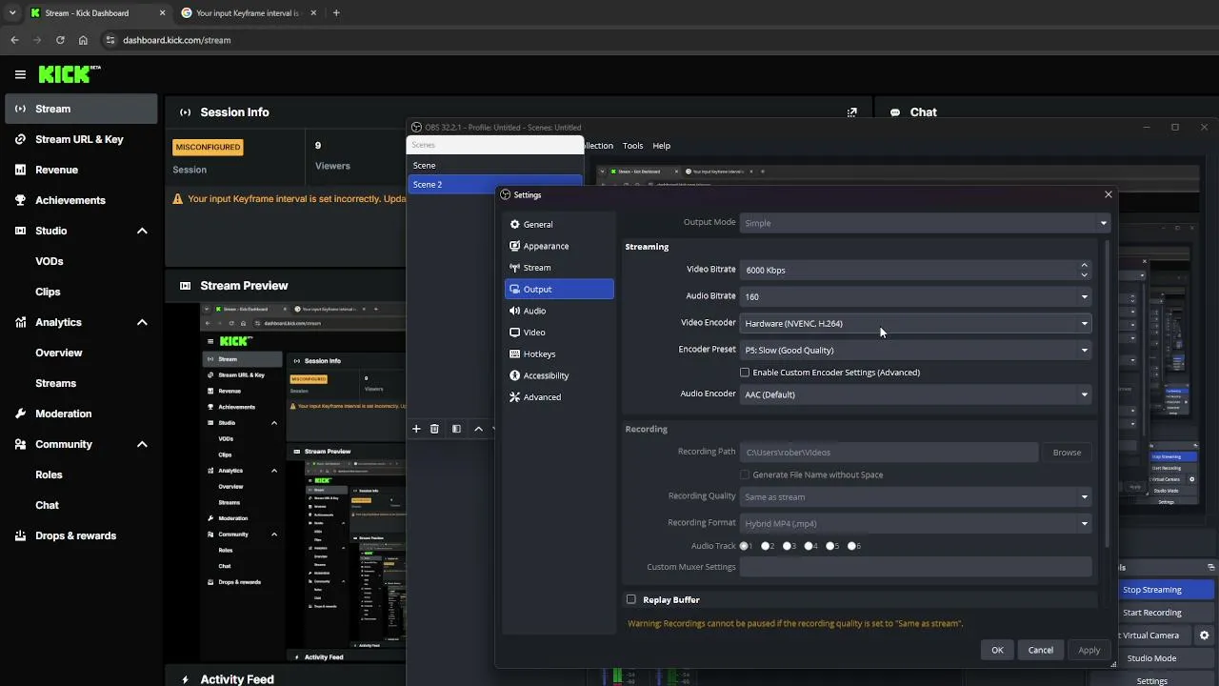This screenshot has height=686, width=1219.
Task: Open the Video Encoder dropdown
Action: coord(915,323)
